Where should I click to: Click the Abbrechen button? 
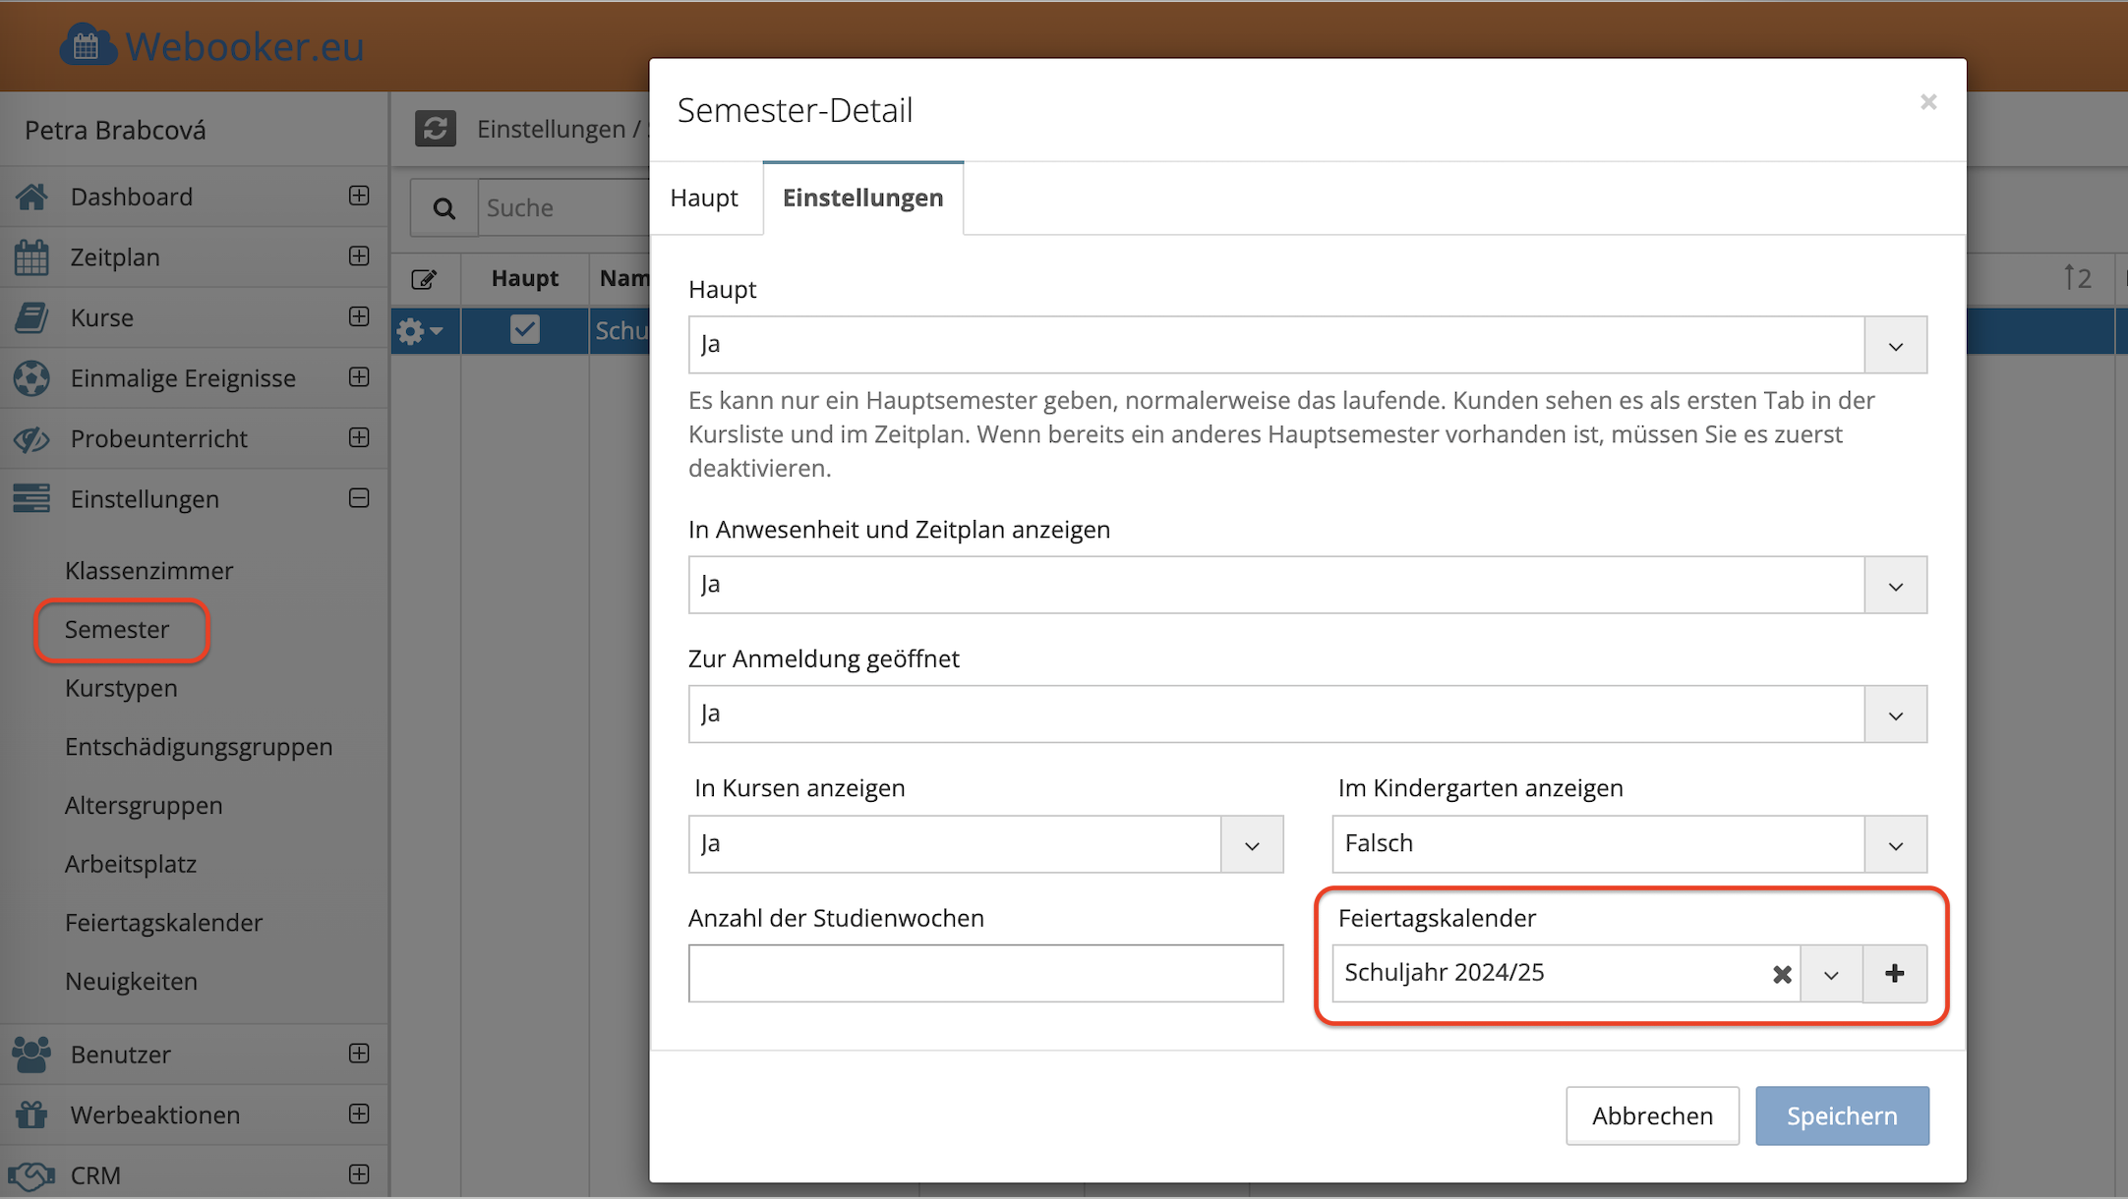tap(1652, 1115)
